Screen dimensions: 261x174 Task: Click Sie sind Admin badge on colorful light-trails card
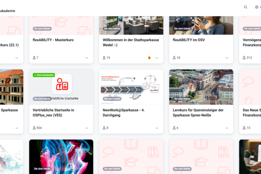pos(42,169)
